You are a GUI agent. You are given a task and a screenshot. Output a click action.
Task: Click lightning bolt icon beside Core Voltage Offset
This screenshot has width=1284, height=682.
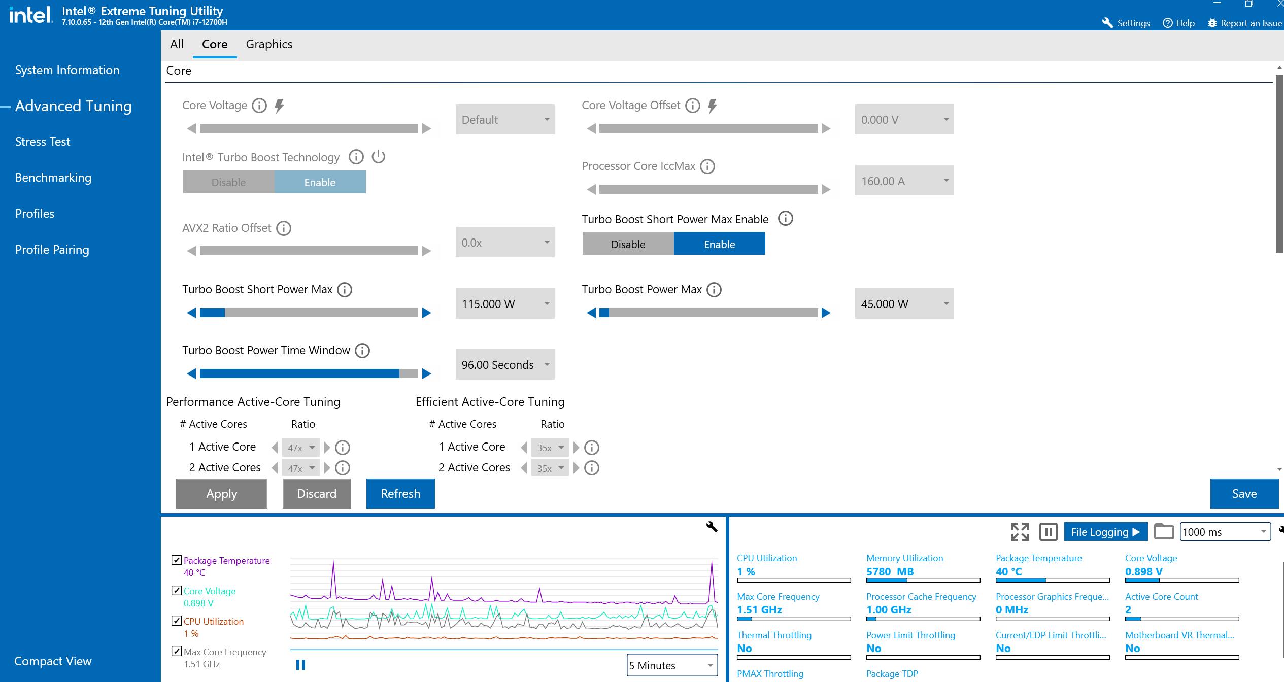713,106
